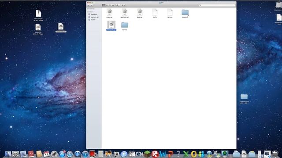The width and height of the screenshot is (282, 158).
Task: Click the Finder search field
Action: (x=217, y=5)
